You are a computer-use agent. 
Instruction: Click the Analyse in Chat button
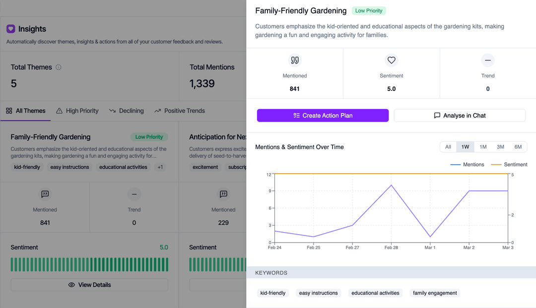[460, 116]
